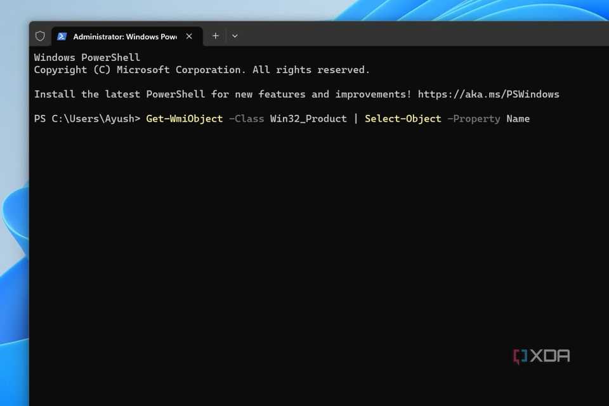Click the Name argument at command end

click(x=518, y=119)
